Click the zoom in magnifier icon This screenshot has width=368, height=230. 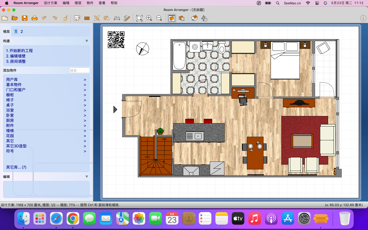click(x=149, y=18)
